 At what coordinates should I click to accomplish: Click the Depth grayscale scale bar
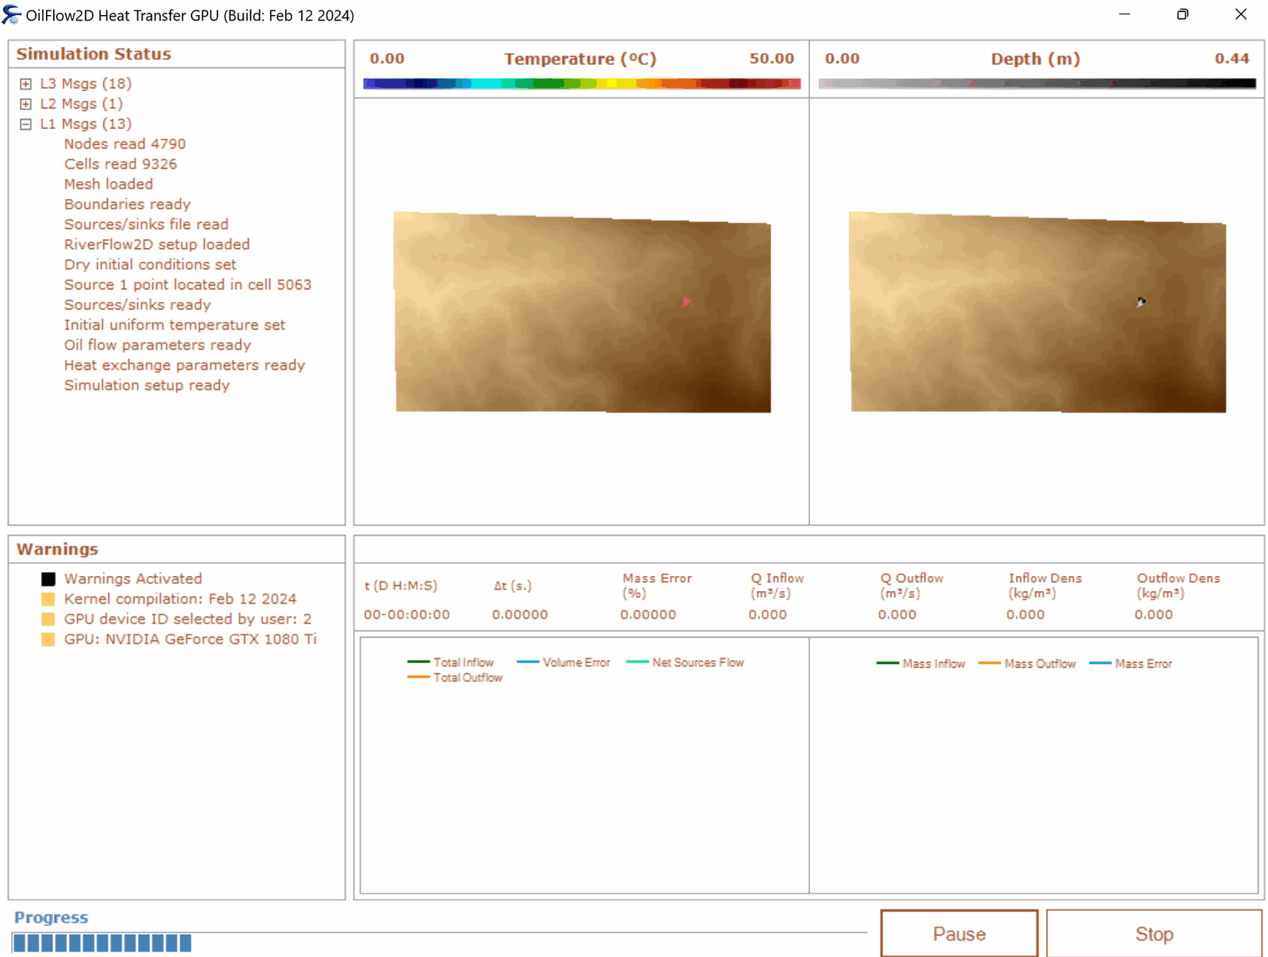coord(1037,83)
